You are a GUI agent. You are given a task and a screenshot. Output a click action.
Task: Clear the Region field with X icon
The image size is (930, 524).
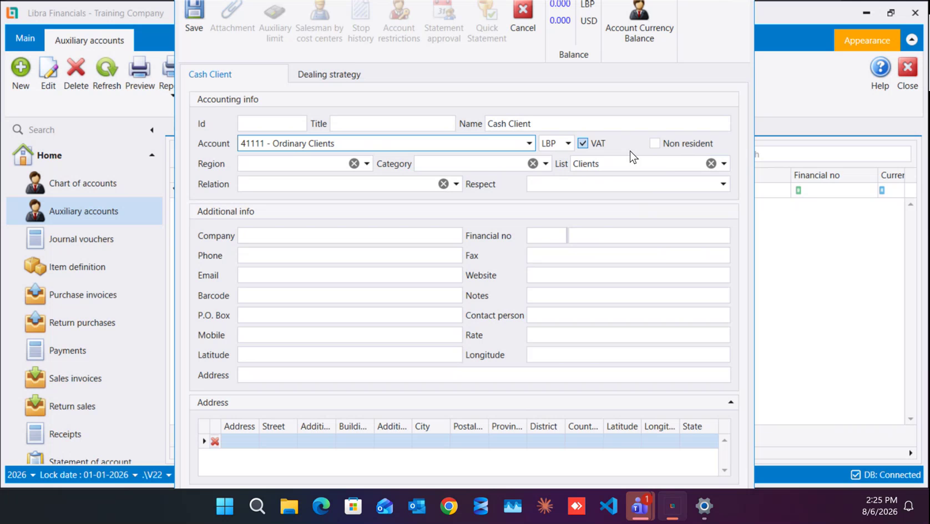pyautogui.click(x=354, y=164)
